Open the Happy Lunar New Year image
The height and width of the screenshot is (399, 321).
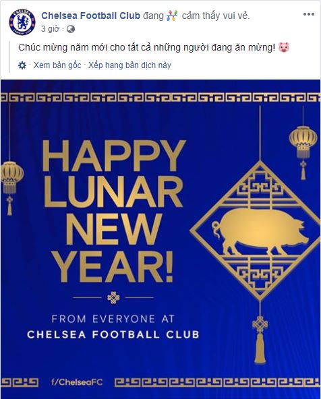click(x=160, y=239)
